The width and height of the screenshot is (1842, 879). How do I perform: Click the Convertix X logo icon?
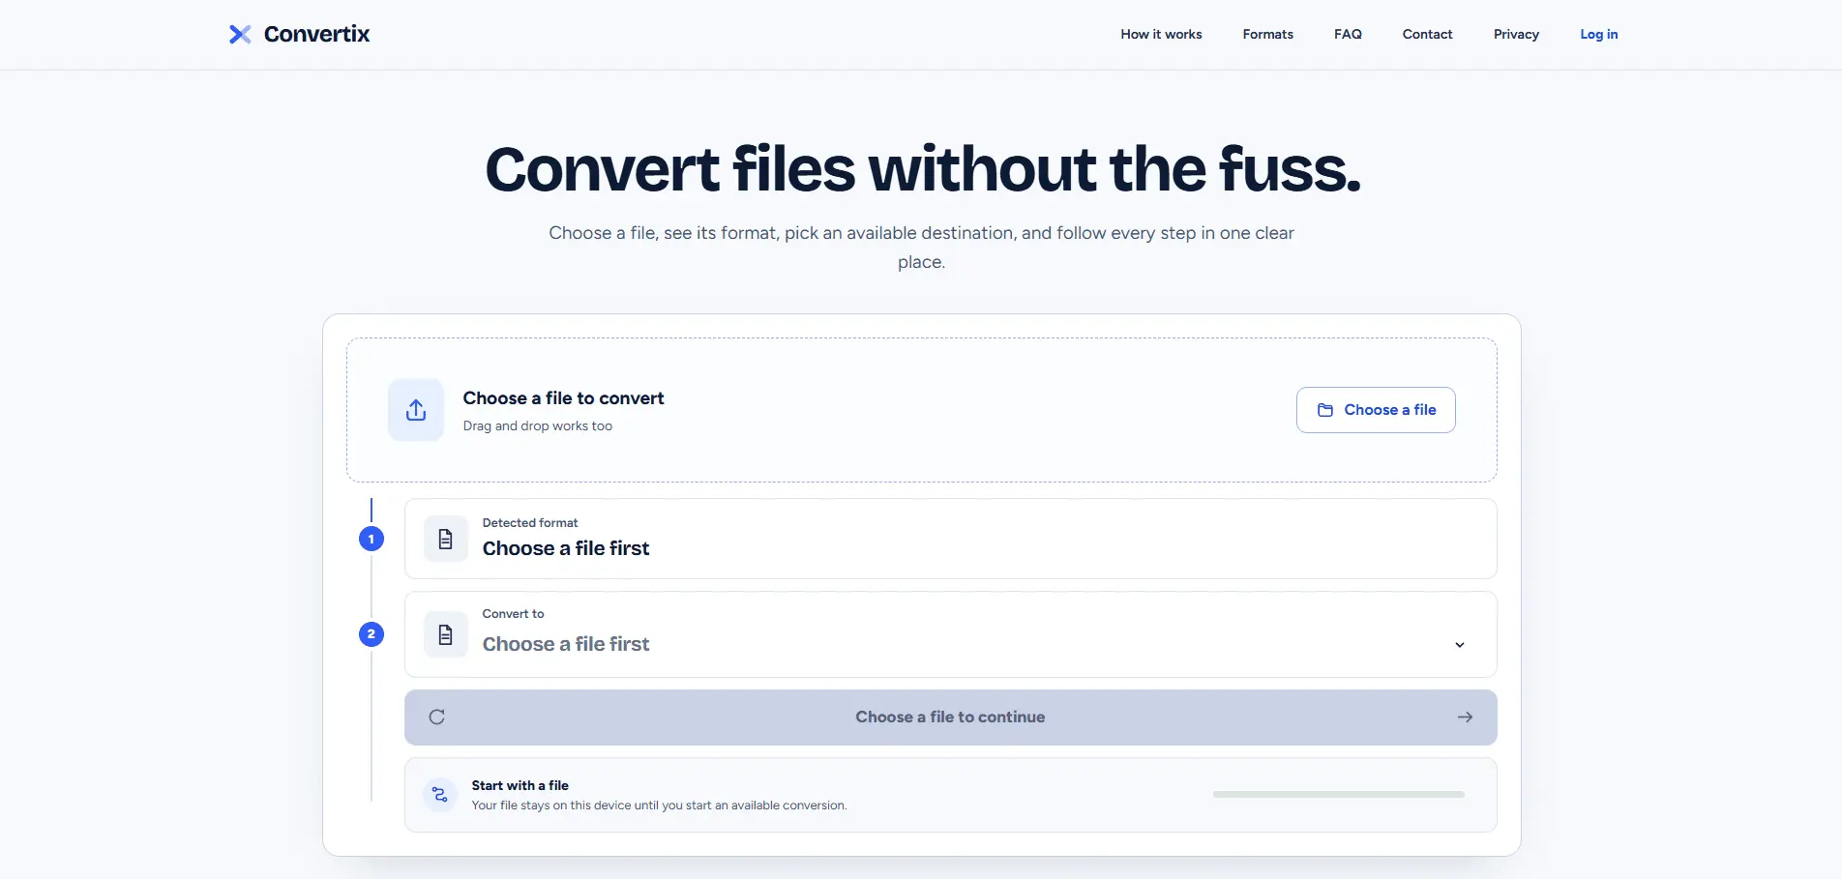tap(240, 35)
